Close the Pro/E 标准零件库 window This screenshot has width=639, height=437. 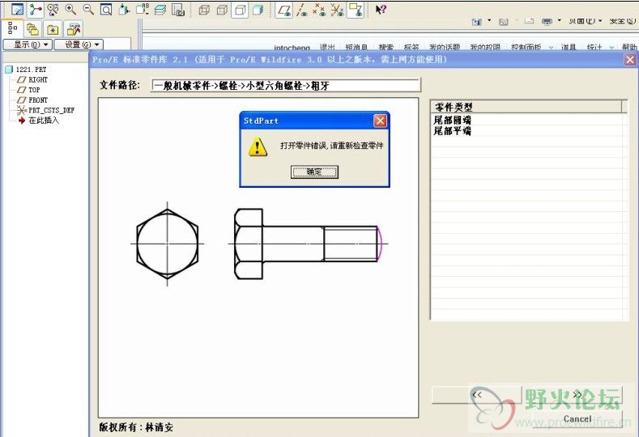coord(630,60)
